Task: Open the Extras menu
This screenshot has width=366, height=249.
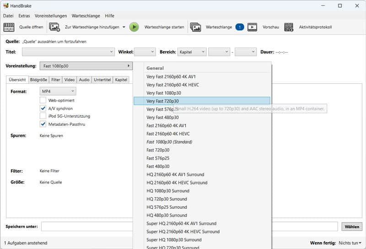Action: coord(24,16)
